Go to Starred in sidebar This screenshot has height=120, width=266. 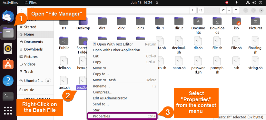click(x=35, y=27)
